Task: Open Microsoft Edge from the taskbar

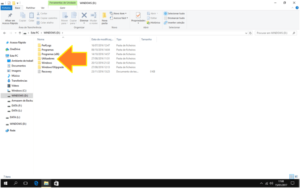Action: 36,184
